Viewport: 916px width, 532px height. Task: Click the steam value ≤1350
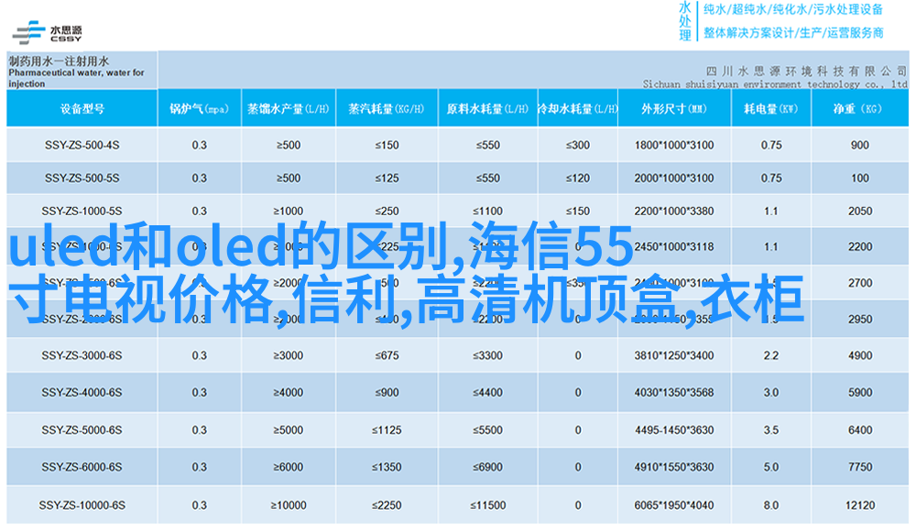(387, 467)
